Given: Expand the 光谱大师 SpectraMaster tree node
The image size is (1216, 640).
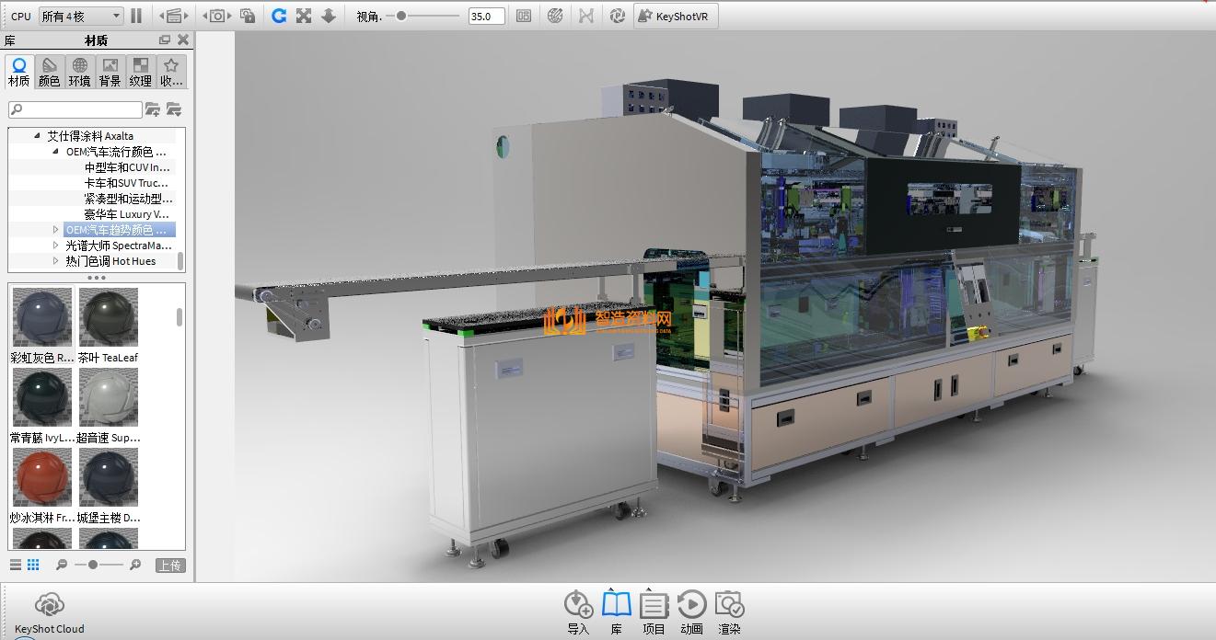Looking at the screenshot, I should [x=56, y=246].
